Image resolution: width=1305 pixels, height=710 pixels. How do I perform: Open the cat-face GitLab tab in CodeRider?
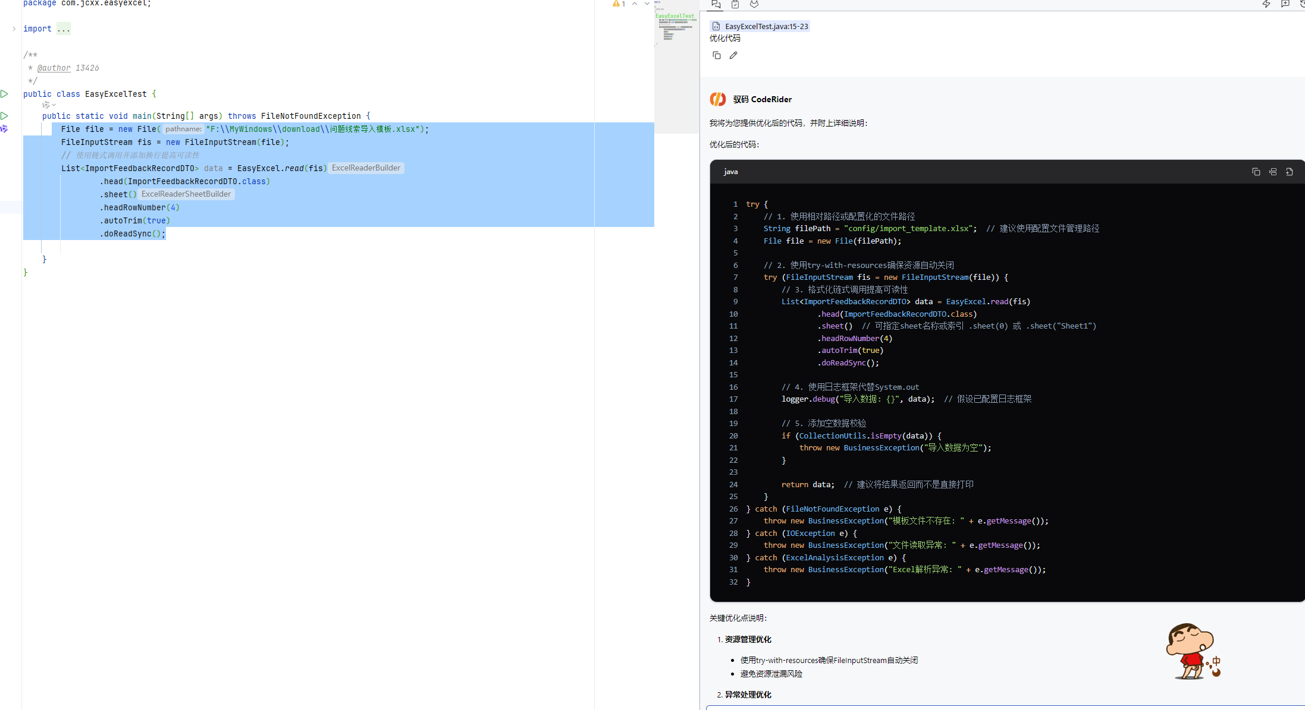[x=754, y=4]
